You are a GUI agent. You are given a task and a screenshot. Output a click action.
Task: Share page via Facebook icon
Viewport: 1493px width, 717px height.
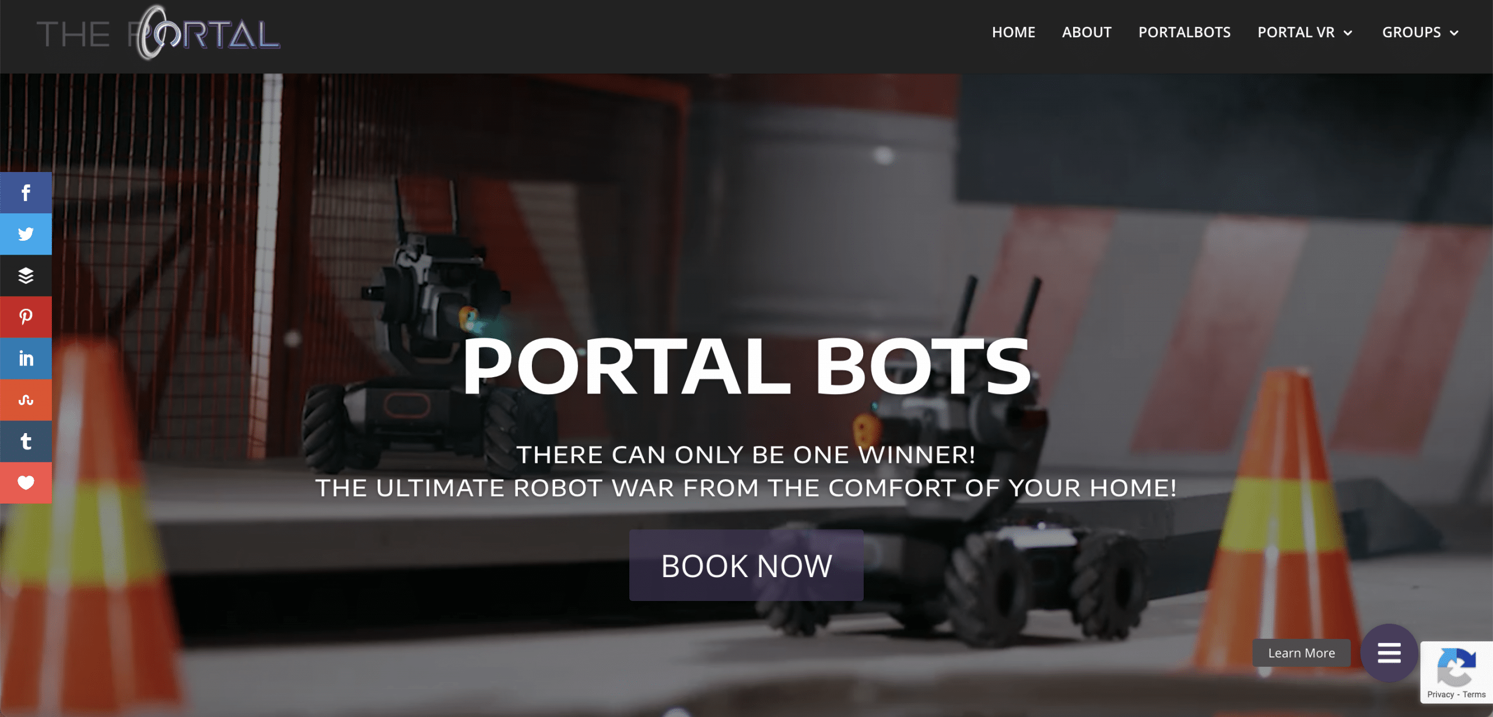(26, 192)
